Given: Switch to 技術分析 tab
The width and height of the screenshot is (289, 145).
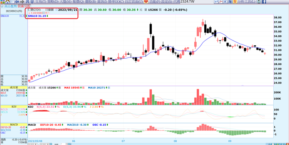Looking at the screenshot, I should (x=24, y=6).
